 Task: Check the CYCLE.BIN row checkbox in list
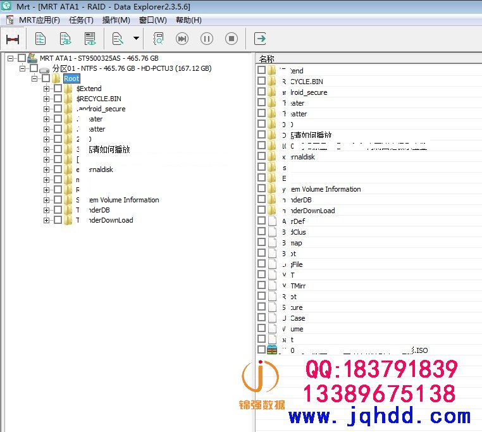click(x=262, y=81)
